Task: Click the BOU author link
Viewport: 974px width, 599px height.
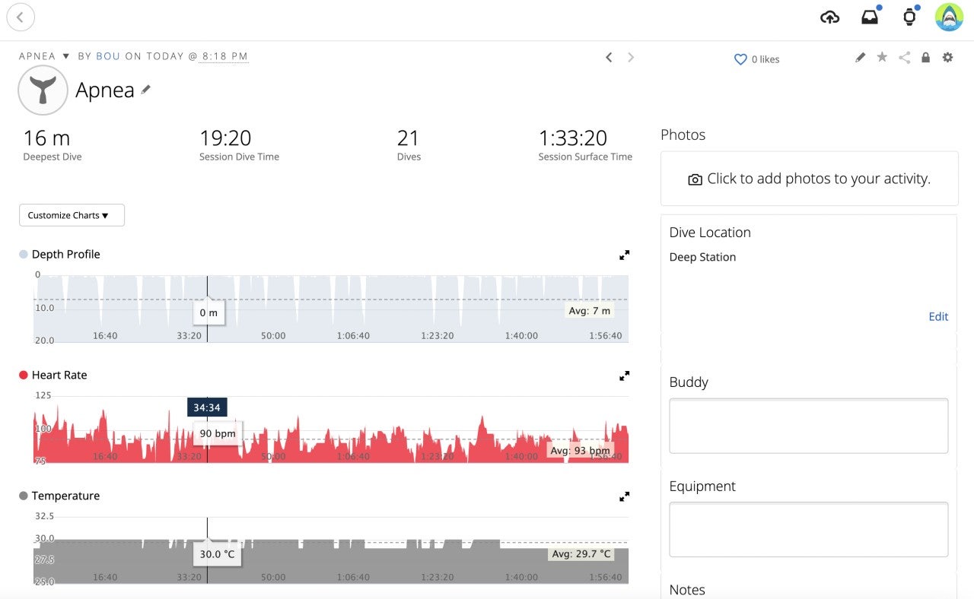Action: click(x=108, y=56)
